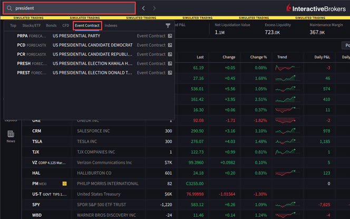Click the Daily P&L column header
The height and width of the screenshot is (219, 350).
coord(322,57)
